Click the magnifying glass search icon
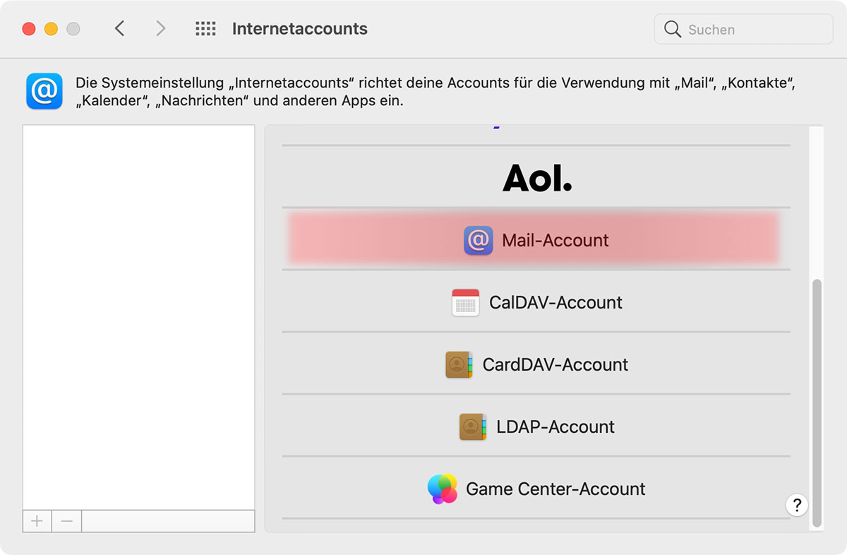The width and height of the screenshot is (847, 555). click(673, 29)
